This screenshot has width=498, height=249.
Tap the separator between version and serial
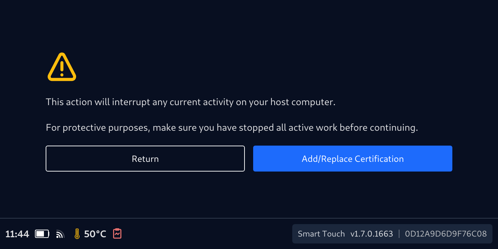click(399, 234)
